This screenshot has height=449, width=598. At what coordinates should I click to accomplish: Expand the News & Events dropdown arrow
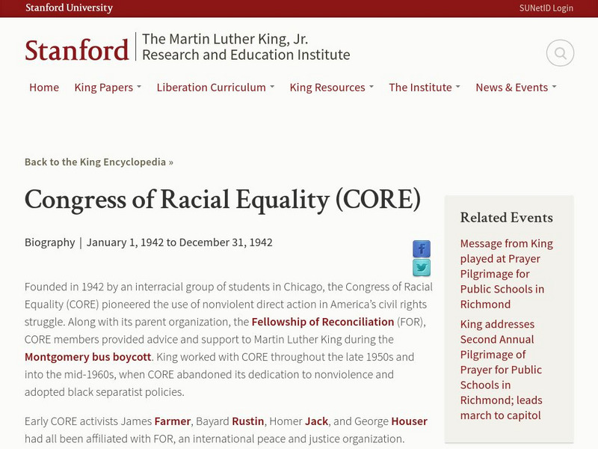point(554,87)
